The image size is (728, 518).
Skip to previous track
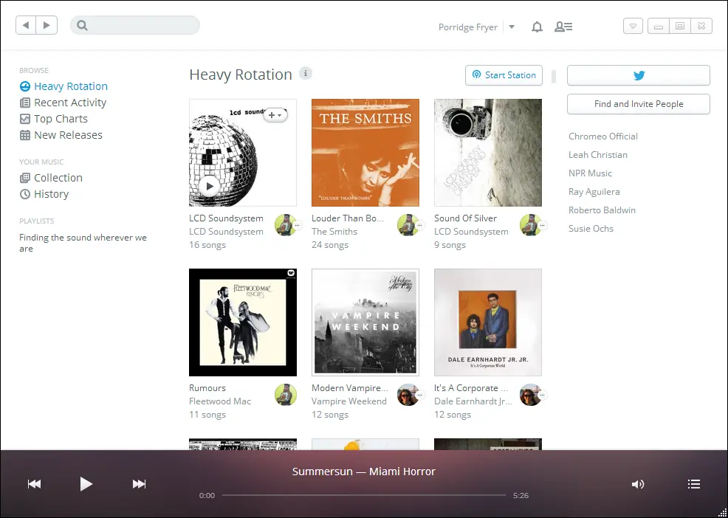coord(35,484)
